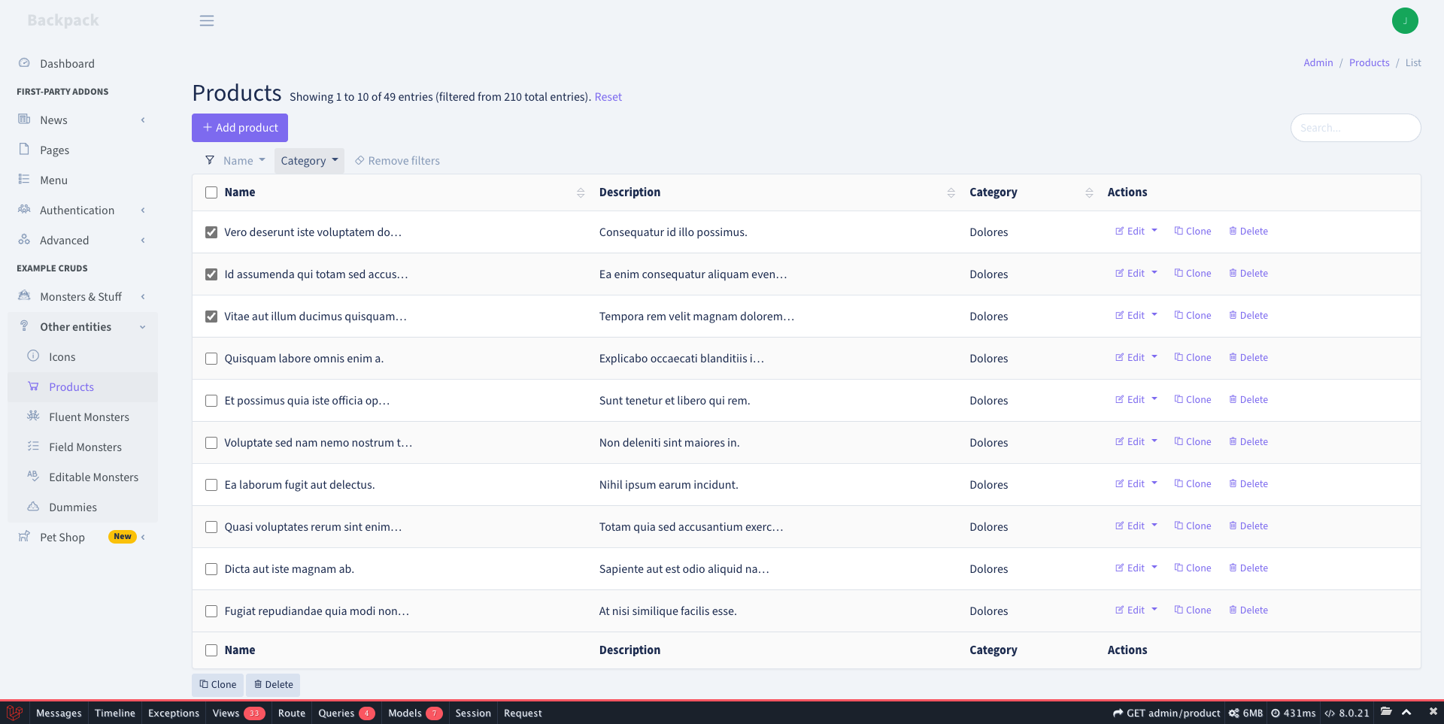The height and width of the screenshot is (724, 1444).
Task: Sort by Category column arrows icon
Action: pyautogui.click(x=1089, y=193)
